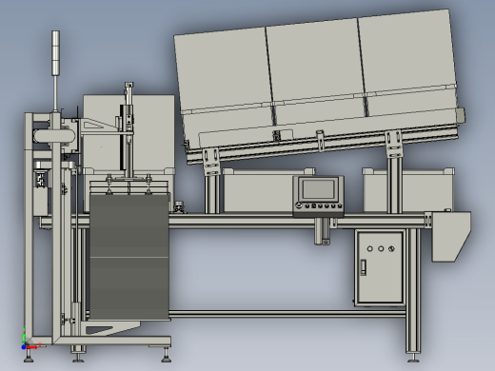Viewport: 495px width, 371px height.
Task: Select the lower horizontal crossbar of the frame
Action: coord(287,314)
